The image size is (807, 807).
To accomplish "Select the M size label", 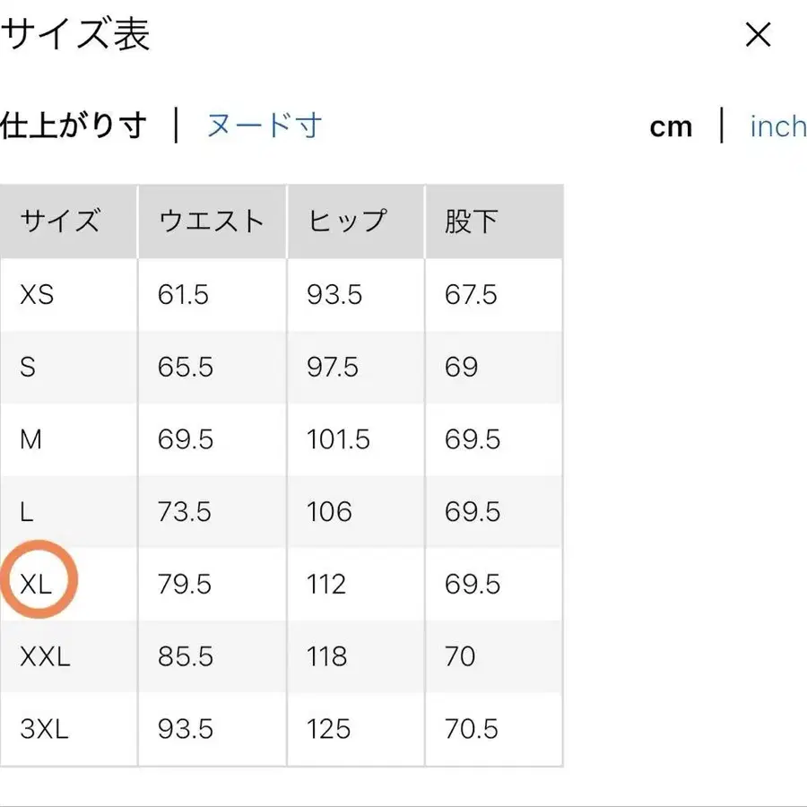I will [30, 439].
